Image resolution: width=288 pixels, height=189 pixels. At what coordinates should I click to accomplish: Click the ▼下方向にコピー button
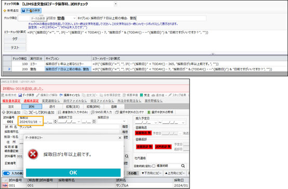point(151,173)
